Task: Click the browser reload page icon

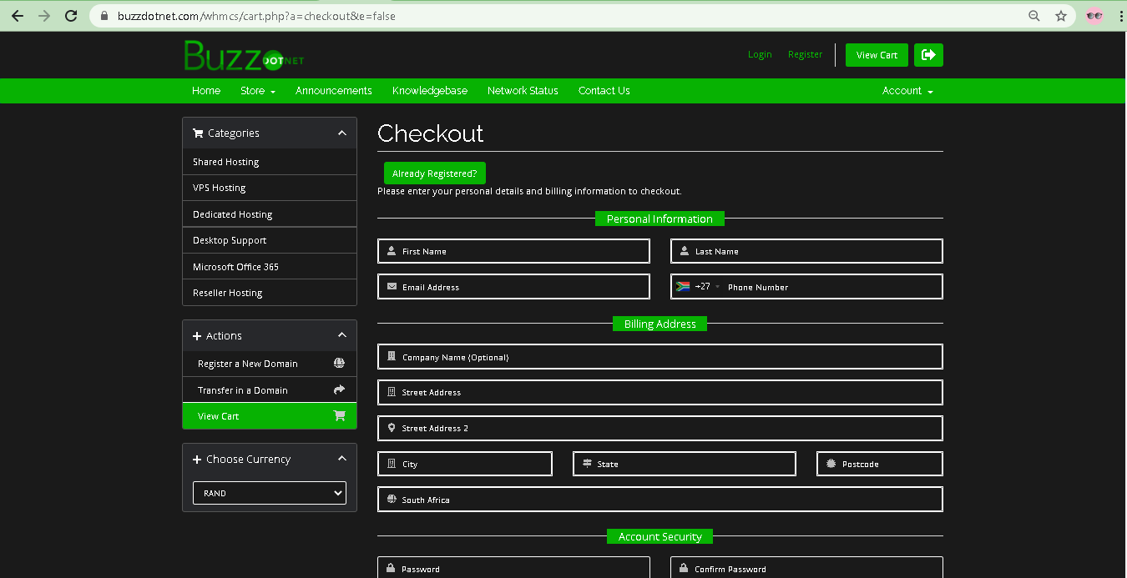Action: tap(71, 16)
